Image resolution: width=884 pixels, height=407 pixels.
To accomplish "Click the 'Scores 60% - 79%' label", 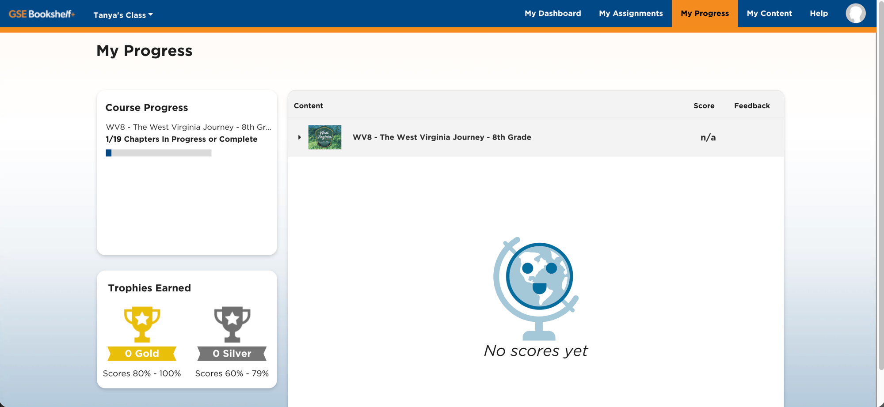I will click(232, 373).
